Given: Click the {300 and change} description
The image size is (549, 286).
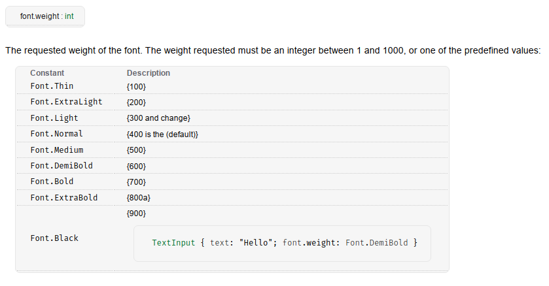Looking at the screenshot, I should pos(158,118).
